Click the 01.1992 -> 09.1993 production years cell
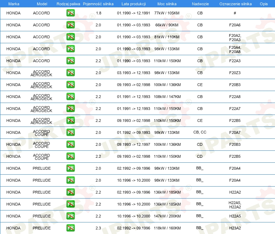The width and height of the screenshot is (275, 234). (134, 132)
